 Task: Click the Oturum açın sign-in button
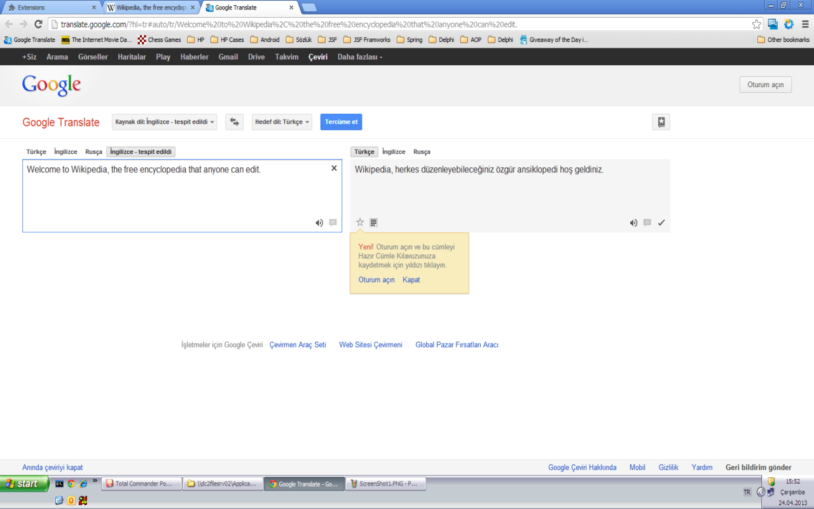point(766,85)
